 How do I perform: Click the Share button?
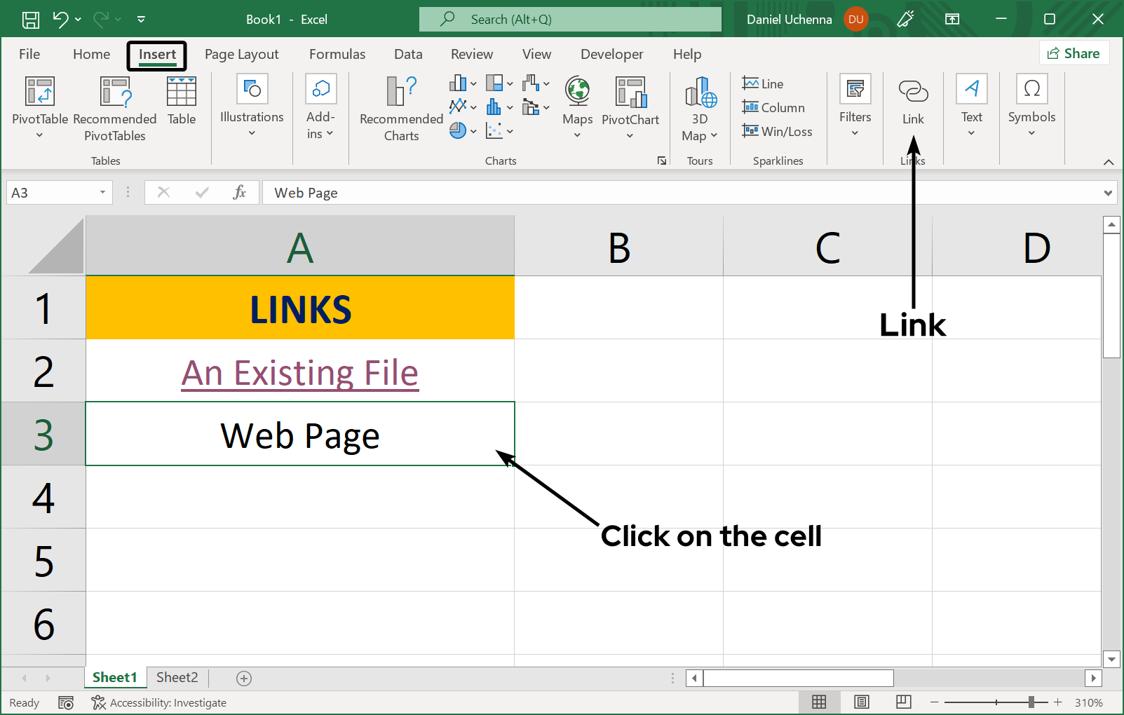tap(1074, 53)
